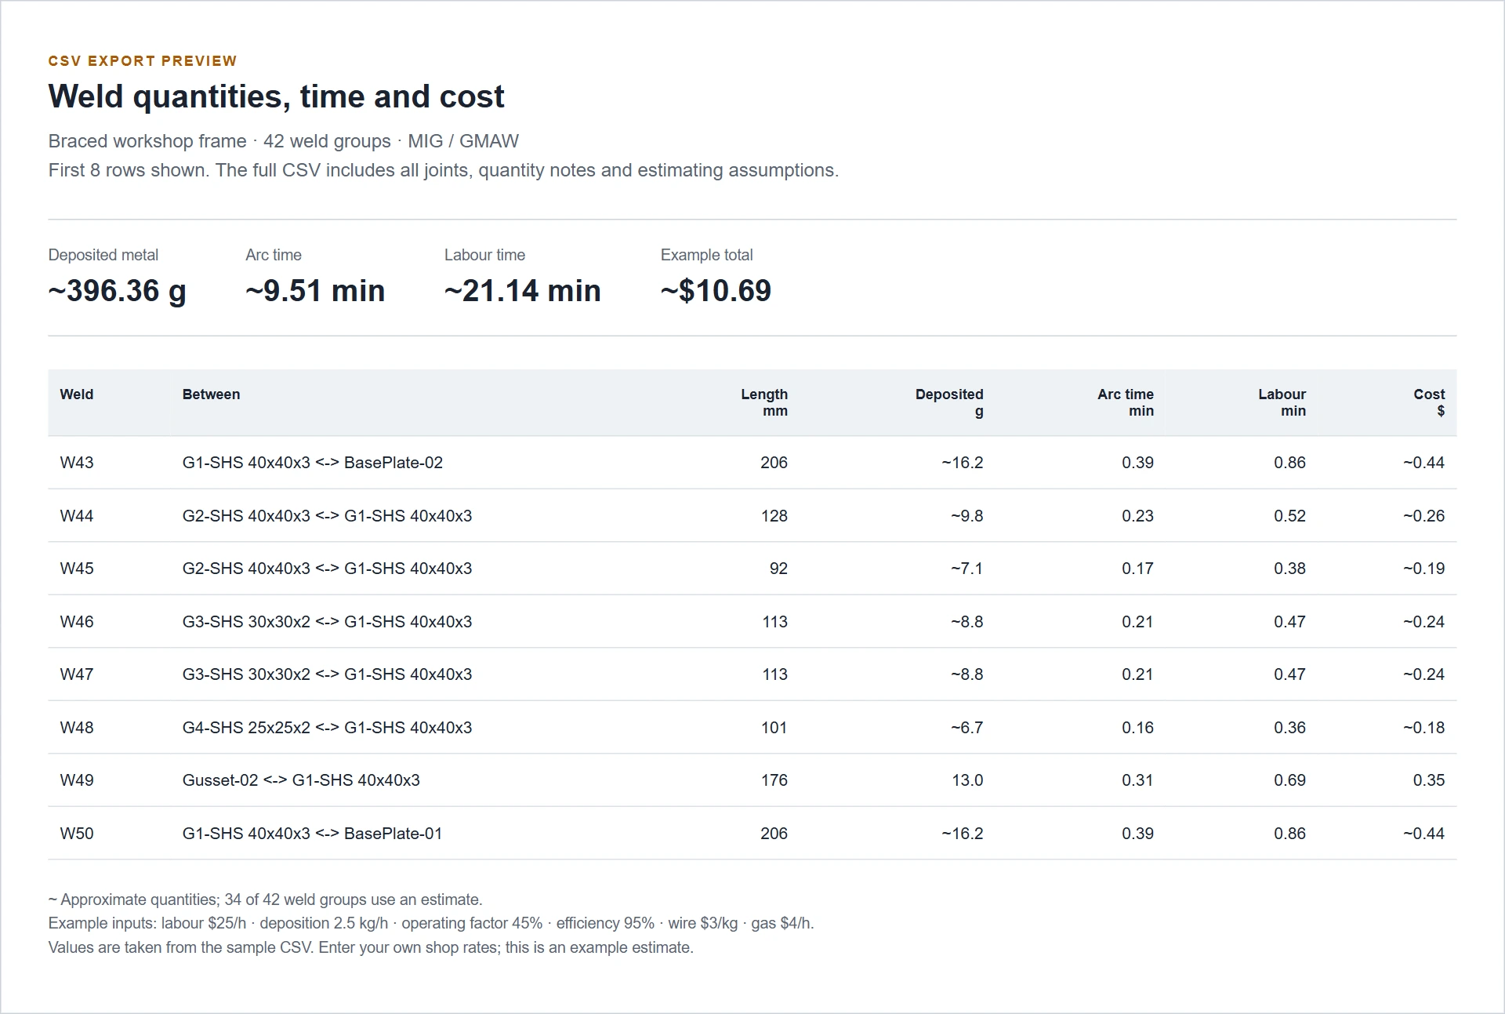Screen dimensions: 1505x1014
Task: Click the Cost $ column header
Action: (x=1429, y=402)
